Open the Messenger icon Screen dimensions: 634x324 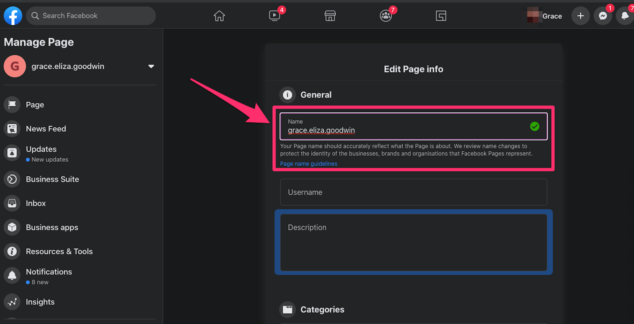coord(603,16)
